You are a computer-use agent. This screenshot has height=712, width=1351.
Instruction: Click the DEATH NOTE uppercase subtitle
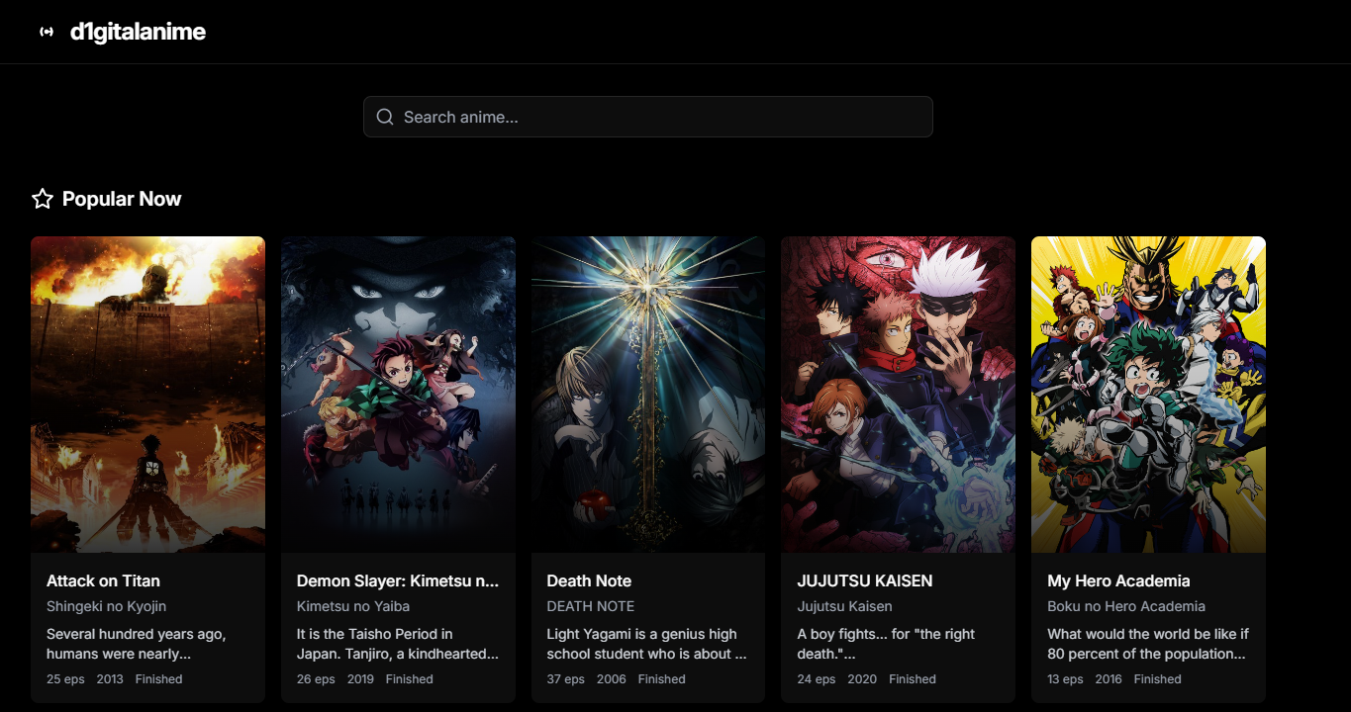[x=591, y=606]
